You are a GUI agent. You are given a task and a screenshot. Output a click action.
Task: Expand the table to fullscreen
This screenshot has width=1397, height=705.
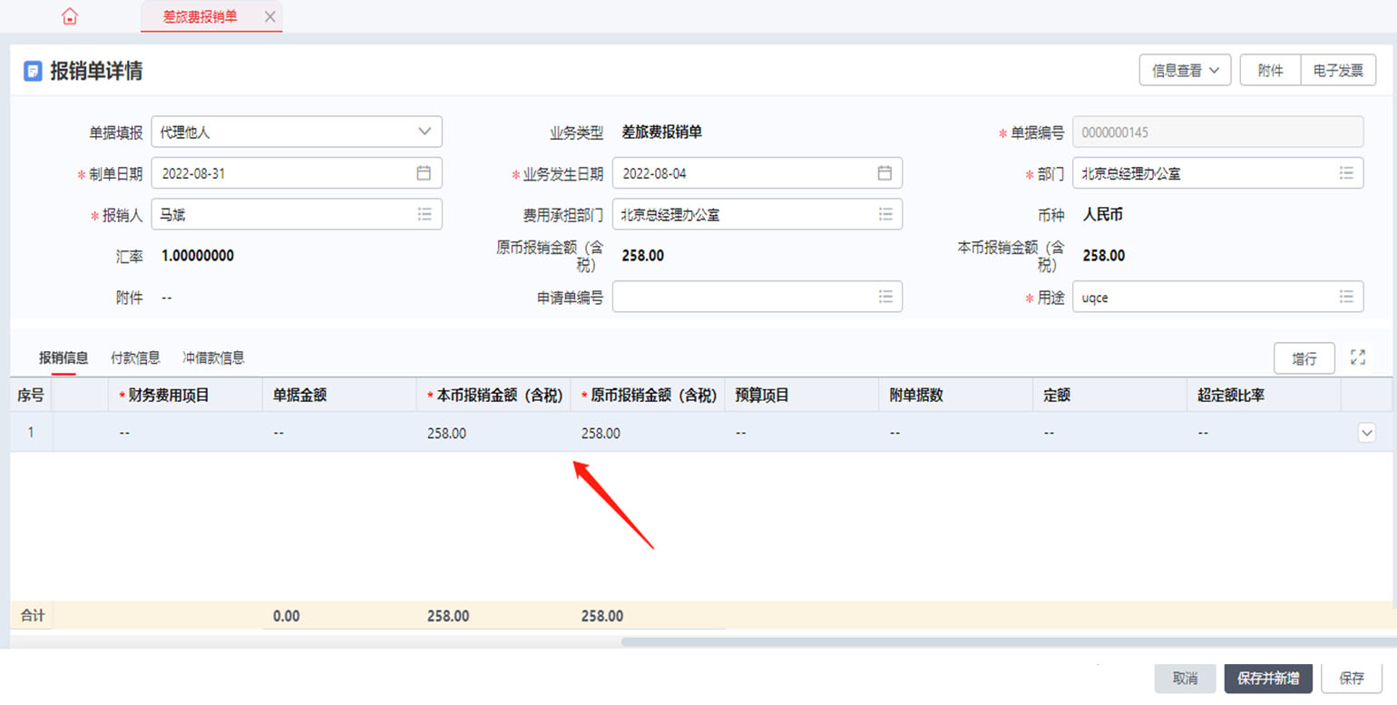1358,357
